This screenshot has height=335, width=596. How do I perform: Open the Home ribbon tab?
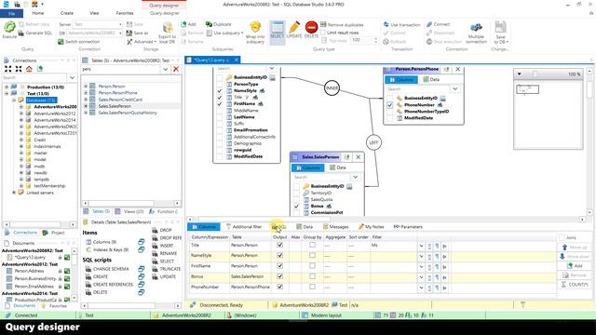pos(38,13)
